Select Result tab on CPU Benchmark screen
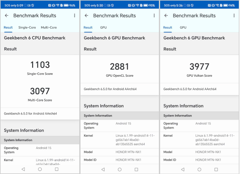 tap(8, 27)
